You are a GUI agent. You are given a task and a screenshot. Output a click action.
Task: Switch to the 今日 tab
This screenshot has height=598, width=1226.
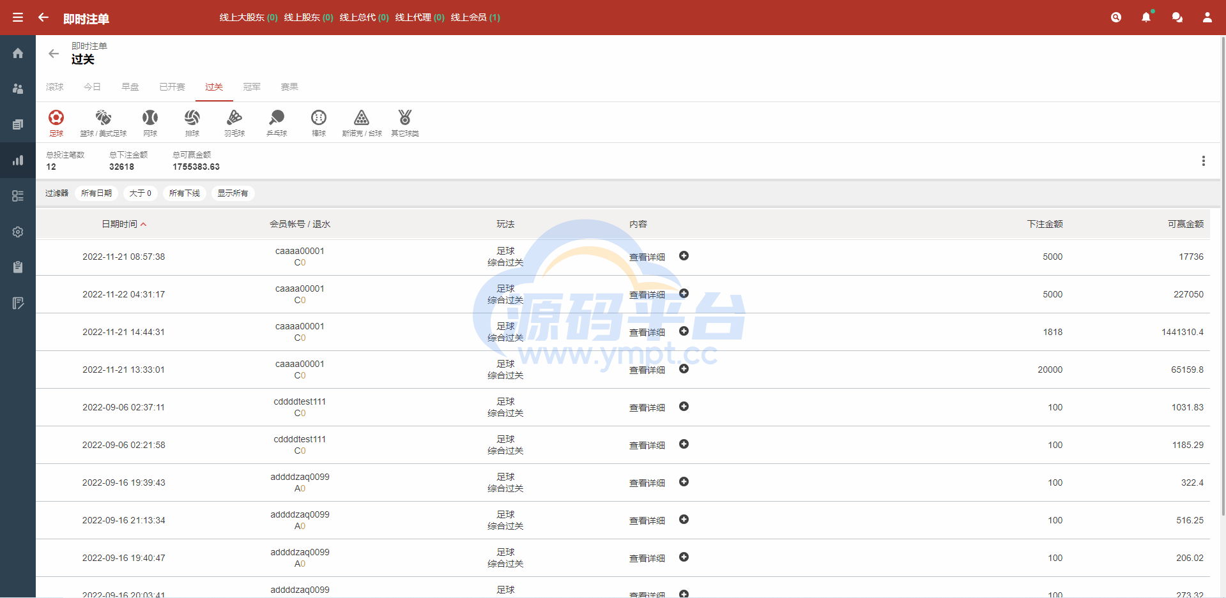[93, 87]
